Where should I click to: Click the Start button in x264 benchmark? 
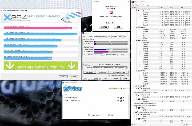[74, 77]
